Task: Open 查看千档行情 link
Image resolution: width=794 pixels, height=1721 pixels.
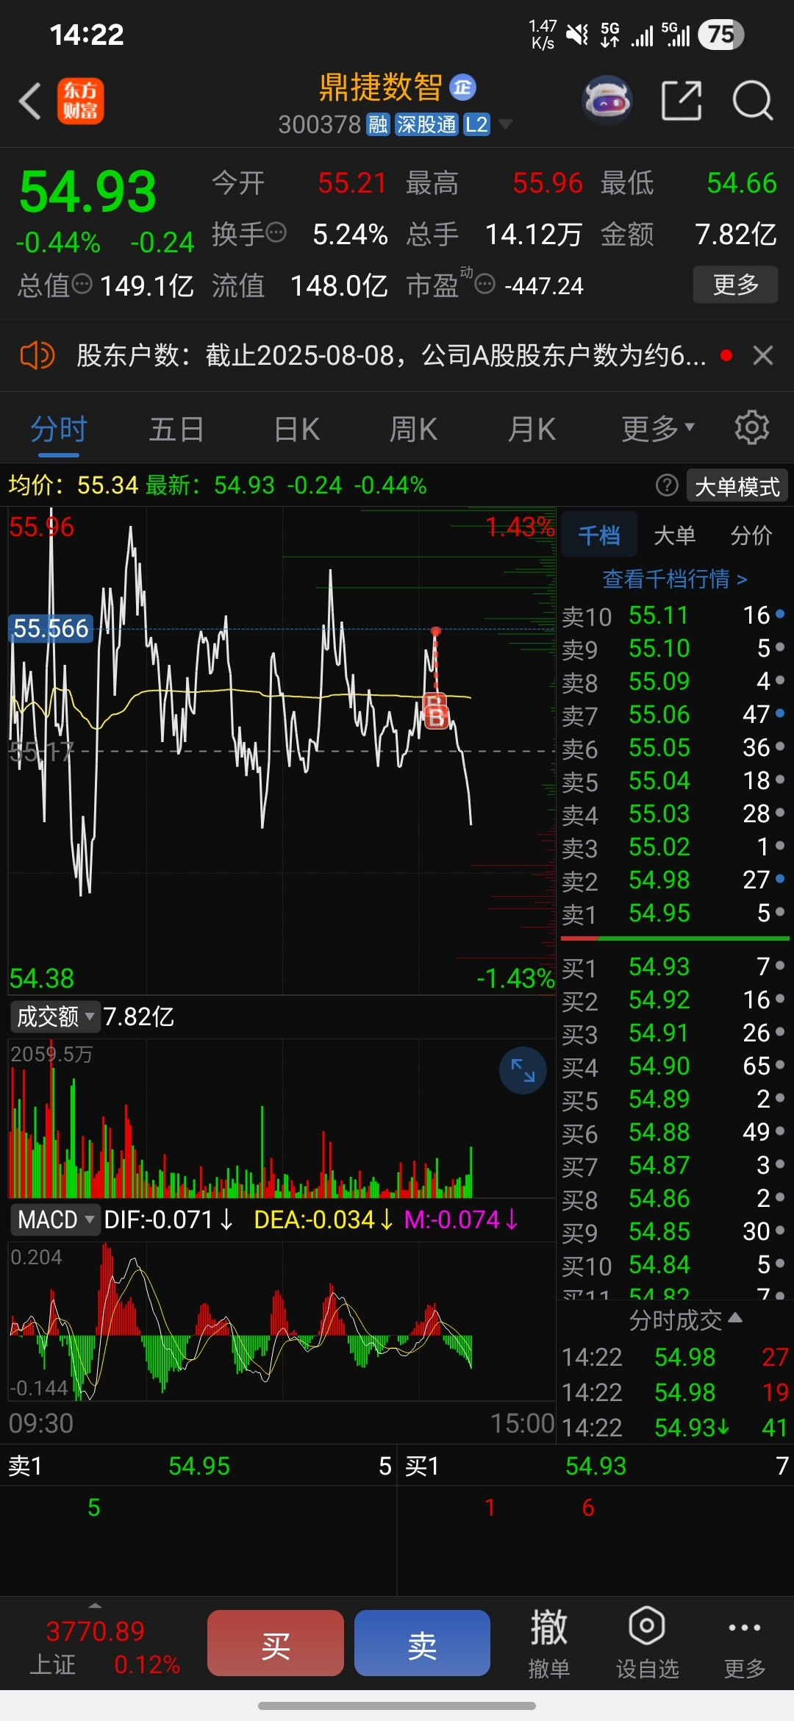Action: pos(675,580)
